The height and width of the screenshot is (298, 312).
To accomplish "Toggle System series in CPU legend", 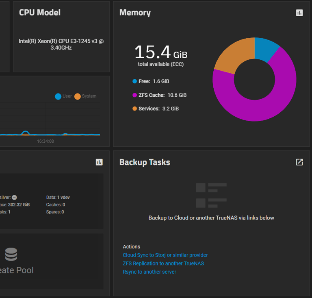I will point(85,96).
